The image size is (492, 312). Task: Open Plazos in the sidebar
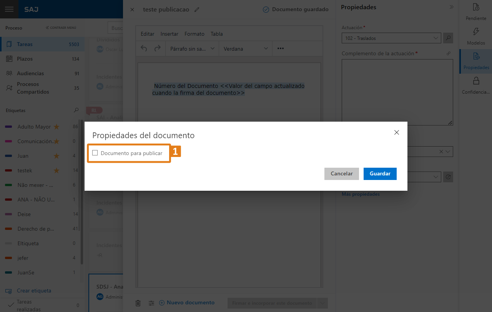coord(42,59)
